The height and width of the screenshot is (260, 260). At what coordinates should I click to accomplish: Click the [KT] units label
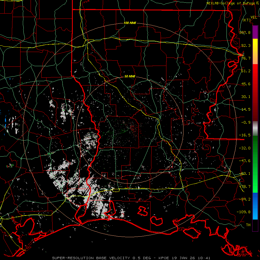click(x=247, y=20)
